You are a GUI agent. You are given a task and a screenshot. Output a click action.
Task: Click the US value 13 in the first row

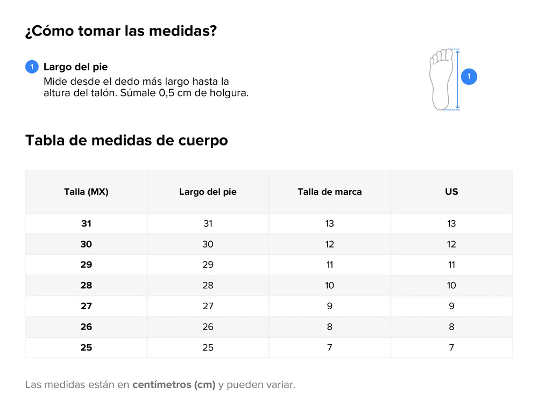[451, 223]
